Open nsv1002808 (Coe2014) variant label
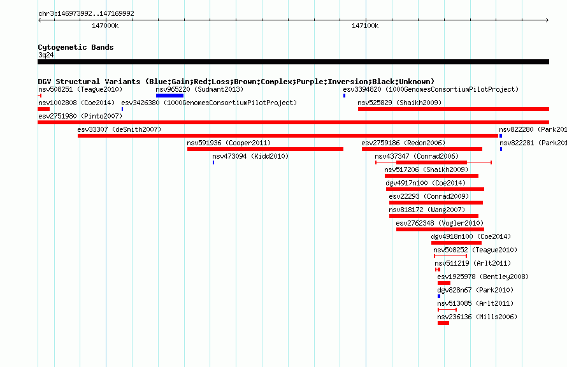Screen dimensions: 567x367 76,103
